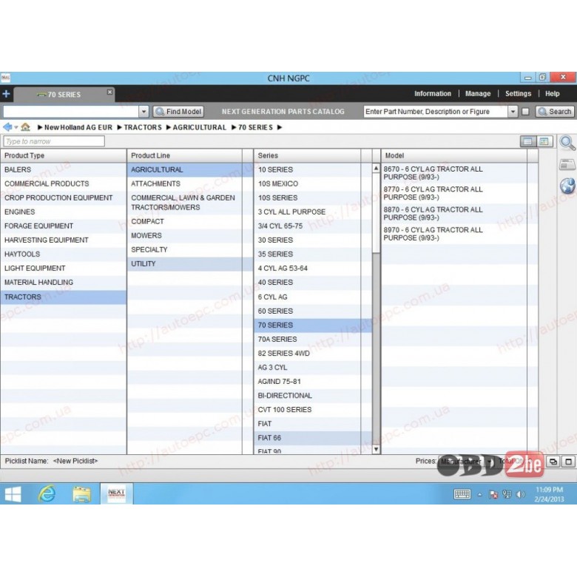Click Series list scroll up arrow

point(376,168)
